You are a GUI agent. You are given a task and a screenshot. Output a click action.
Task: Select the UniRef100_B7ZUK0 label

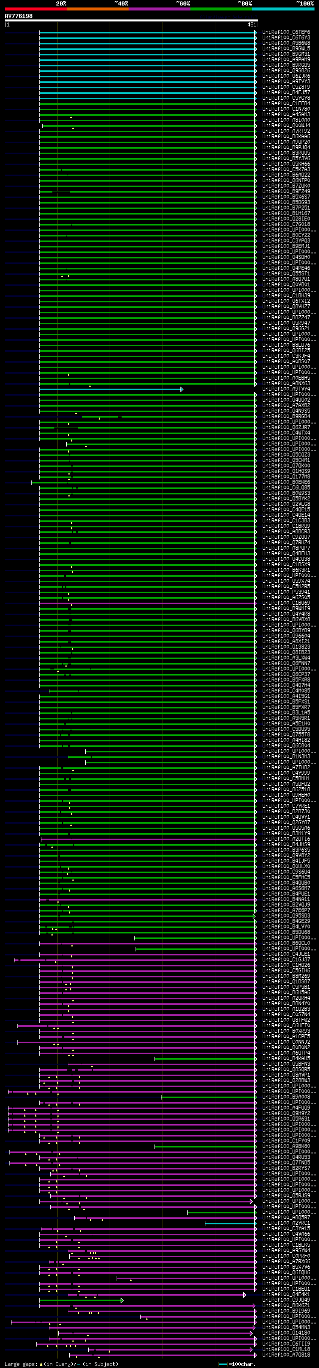click(x=286, y=186)
